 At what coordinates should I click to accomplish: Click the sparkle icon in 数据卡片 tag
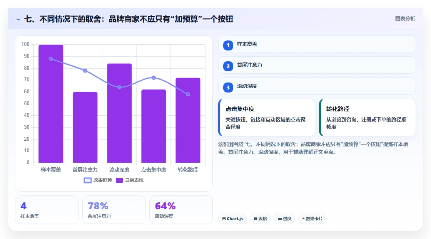304,218
